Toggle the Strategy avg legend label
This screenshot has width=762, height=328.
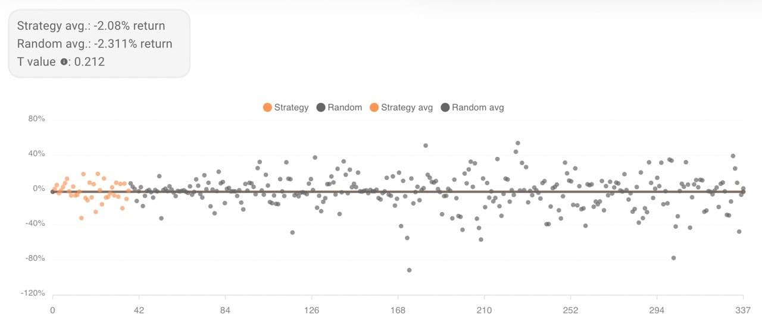tap(407, 108)
